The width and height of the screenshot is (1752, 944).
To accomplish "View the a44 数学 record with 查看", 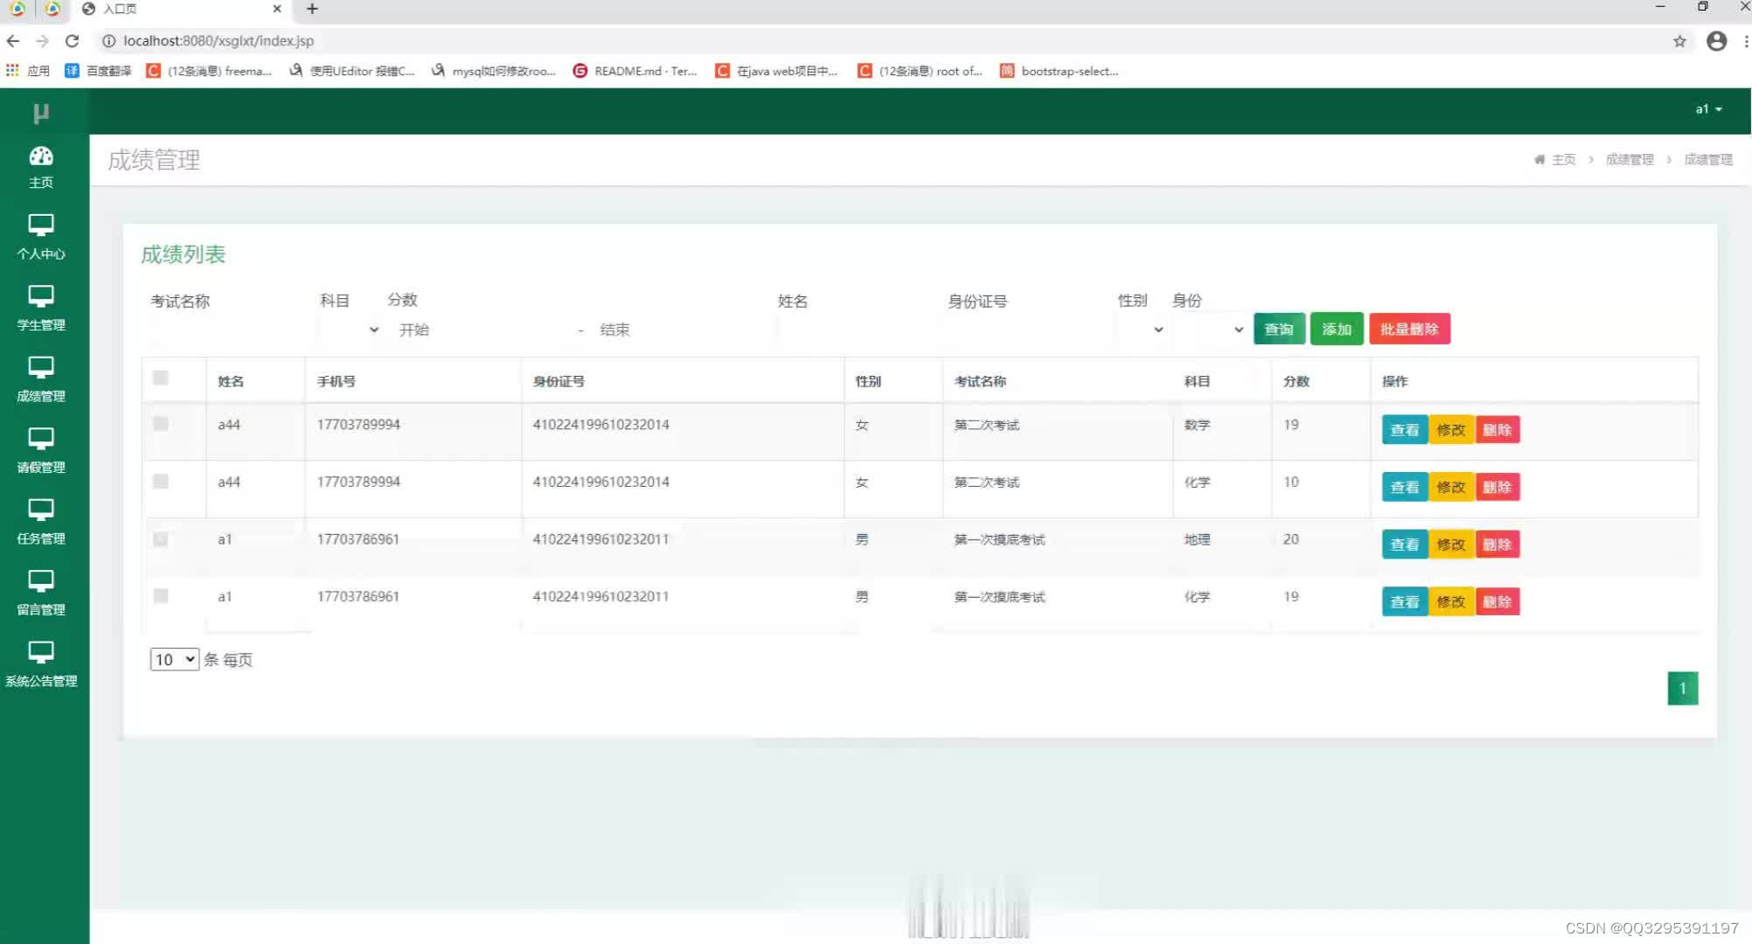I will 1405,430.
